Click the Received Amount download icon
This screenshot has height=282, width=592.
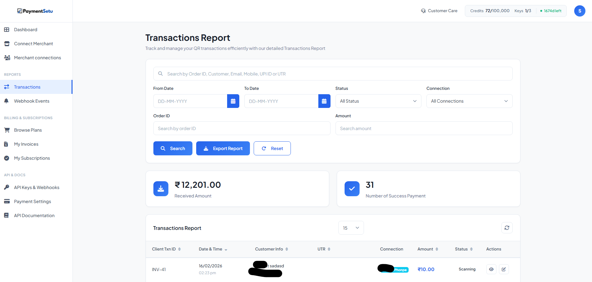pos(161,189)
